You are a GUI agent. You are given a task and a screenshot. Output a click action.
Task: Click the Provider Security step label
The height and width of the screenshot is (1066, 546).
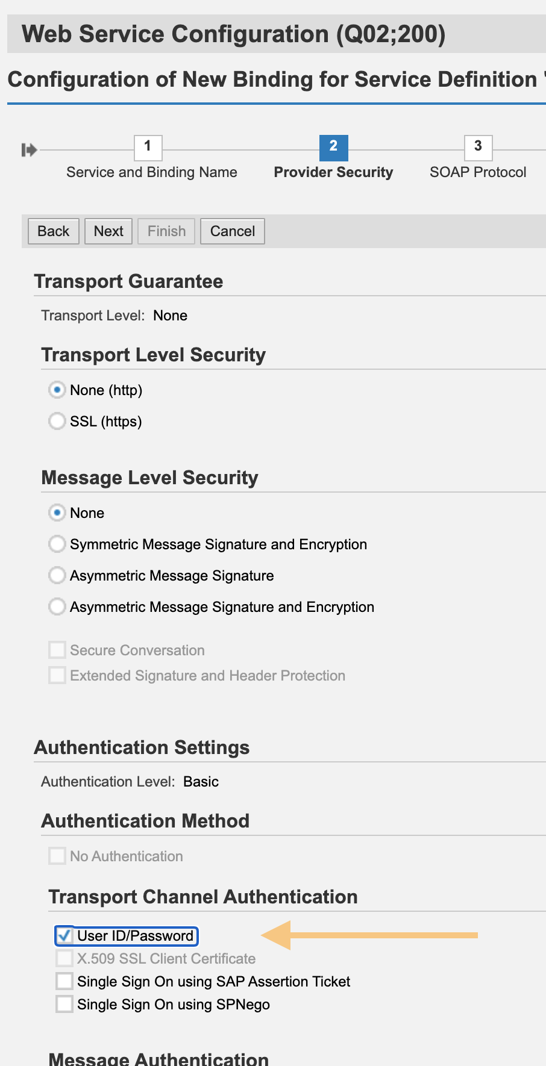pyautogui.click(x=333, y=172)
